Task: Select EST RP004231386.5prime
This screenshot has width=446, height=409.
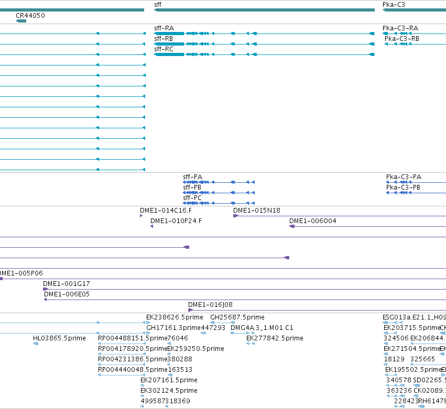Action: [133, 360]
